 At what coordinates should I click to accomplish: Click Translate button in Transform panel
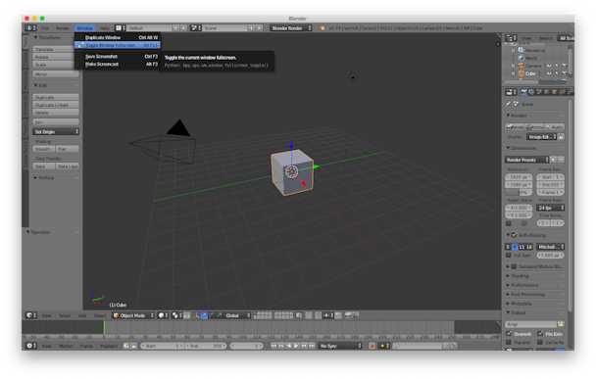(x=56, y=49)
